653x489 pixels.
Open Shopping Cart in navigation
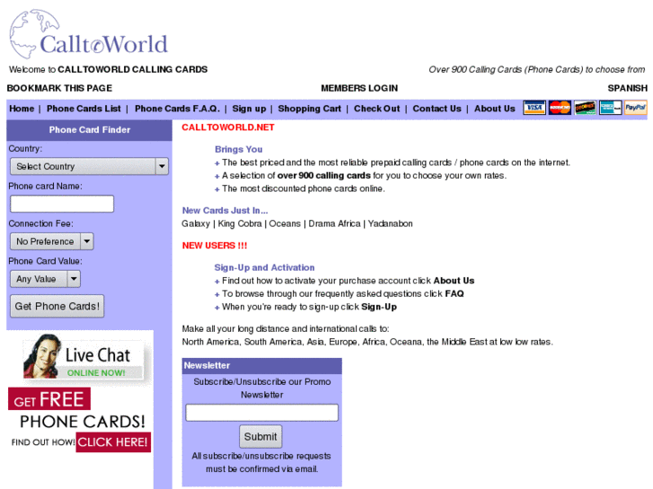(x=309, y=109)
